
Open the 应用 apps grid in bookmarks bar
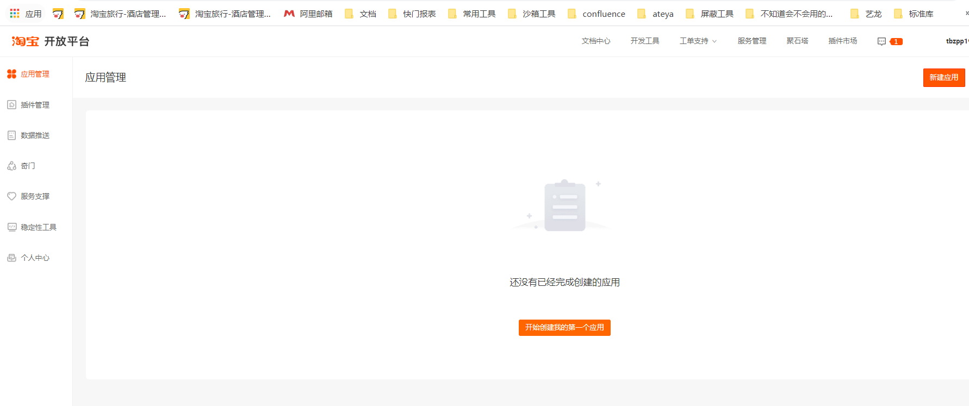[26, 14]
